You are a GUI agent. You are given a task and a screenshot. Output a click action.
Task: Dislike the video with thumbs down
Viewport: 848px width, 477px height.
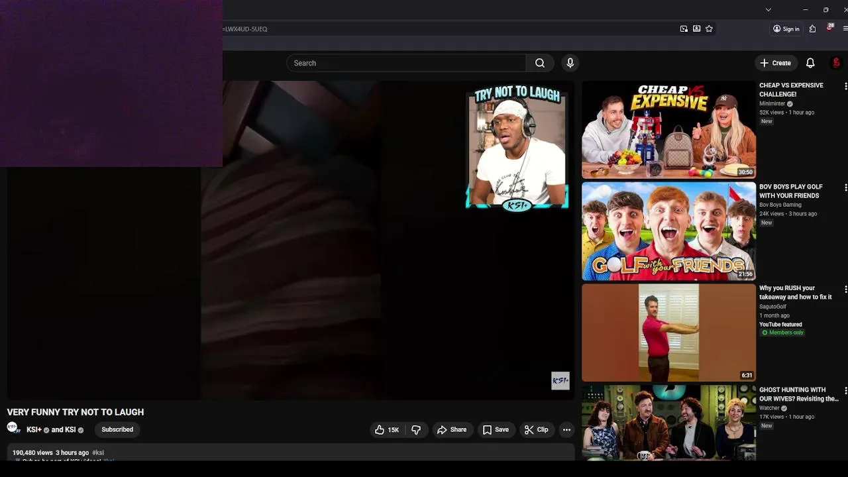click(416, 430)
